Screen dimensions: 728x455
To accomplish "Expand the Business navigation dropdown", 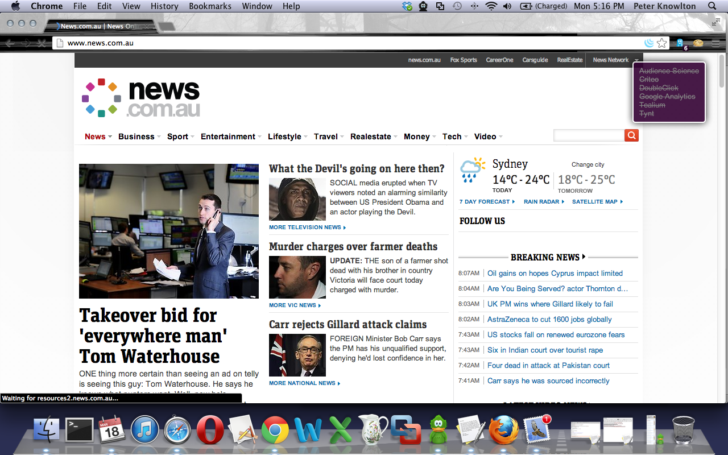I will point(139,136).
